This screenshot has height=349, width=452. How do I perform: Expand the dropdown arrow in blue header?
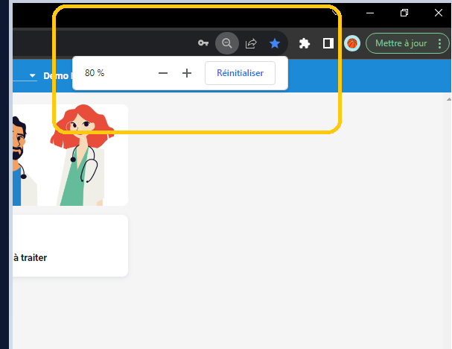[33, 76]
